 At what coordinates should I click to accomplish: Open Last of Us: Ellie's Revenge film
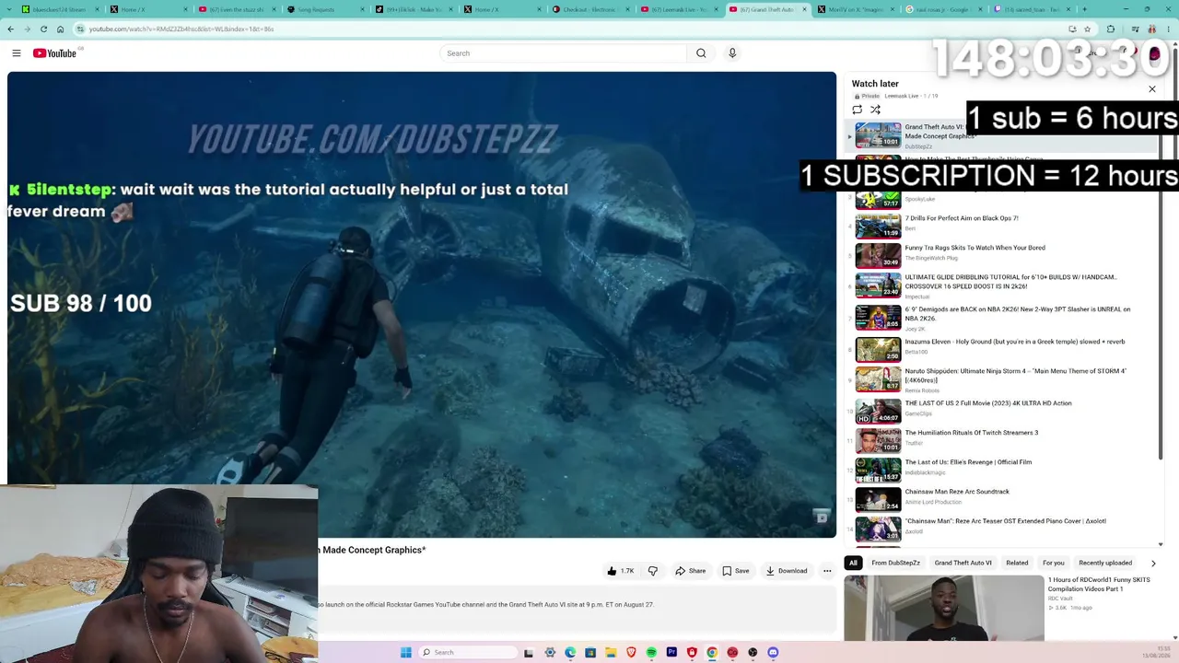[968, 462]
